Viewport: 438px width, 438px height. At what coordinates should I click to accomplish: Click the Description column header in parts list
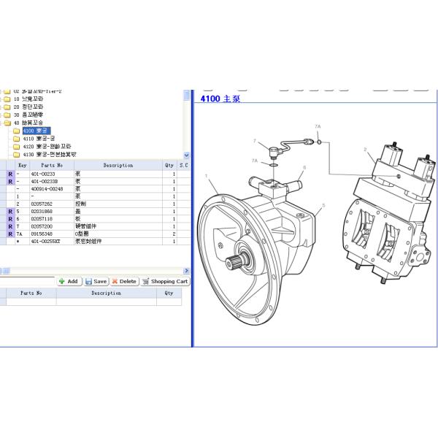tap(118, 166)
